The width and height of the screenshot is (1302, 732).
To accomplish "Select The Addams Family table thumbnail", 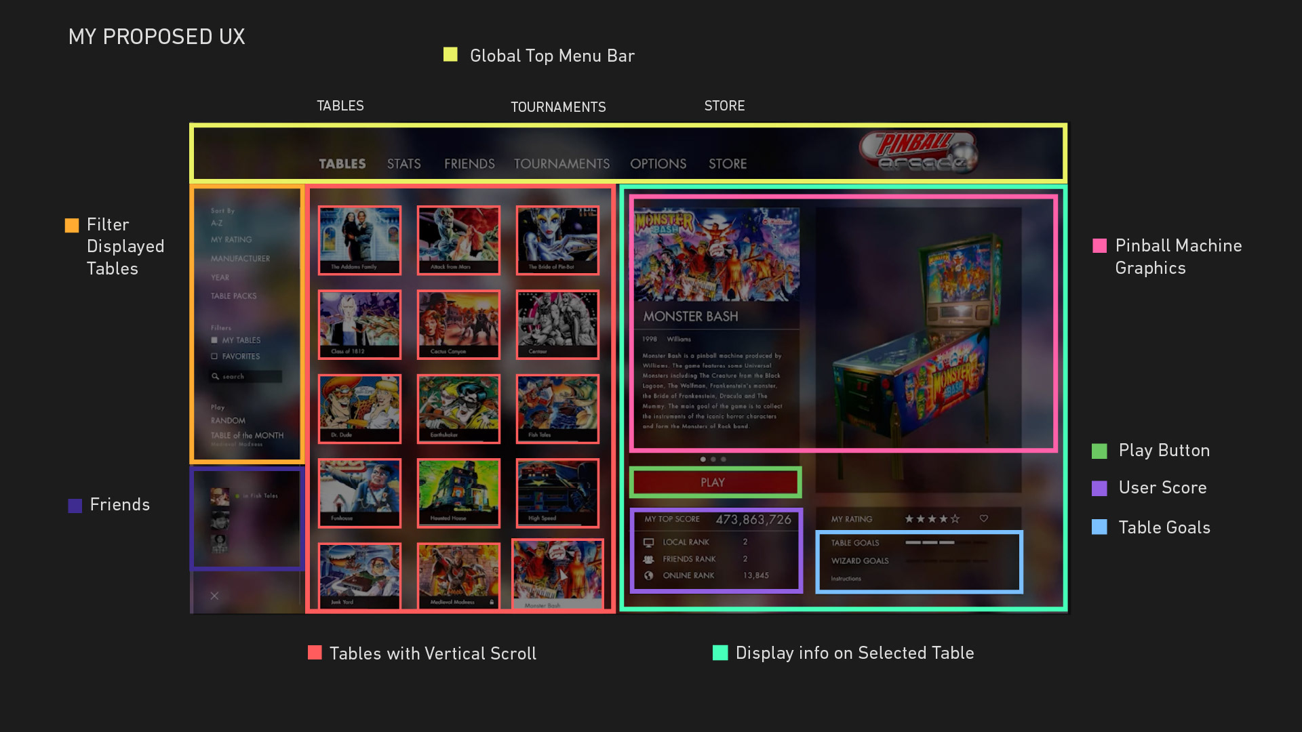I will [x=359, y=240].
